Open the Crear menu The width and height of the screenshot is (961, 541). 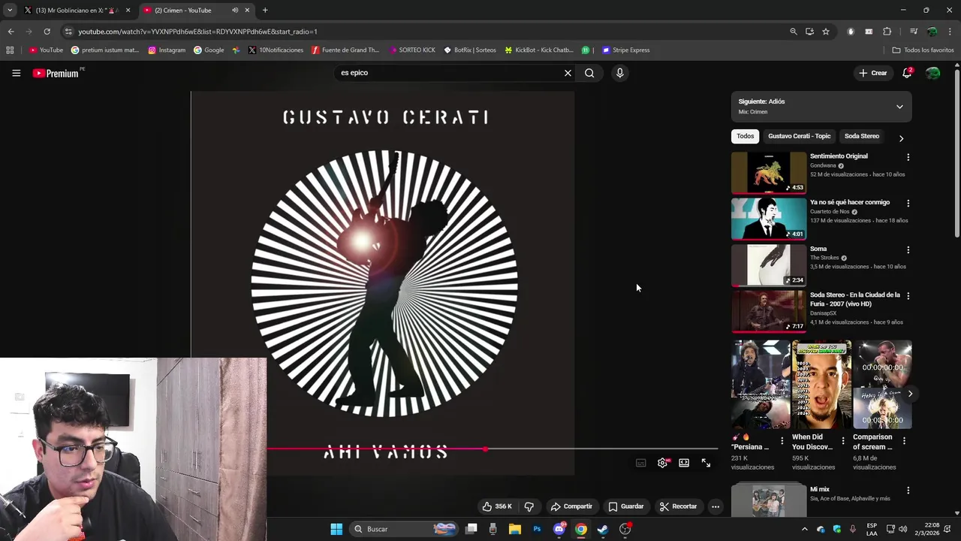(x=873, y=73)
